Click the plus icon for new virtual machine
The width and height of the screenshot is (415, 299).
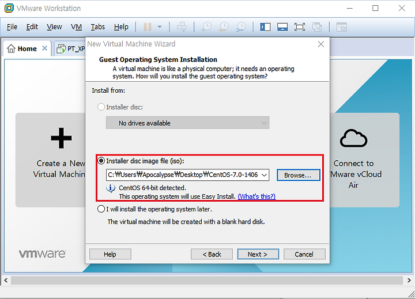tap(61, 138)
